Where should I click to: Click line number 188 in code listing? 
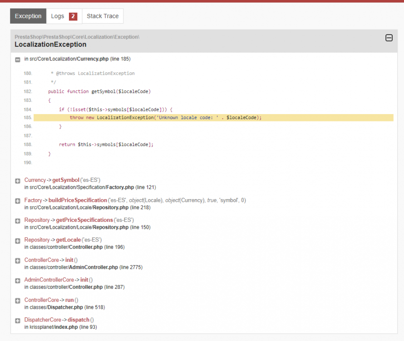coord(28,145)
